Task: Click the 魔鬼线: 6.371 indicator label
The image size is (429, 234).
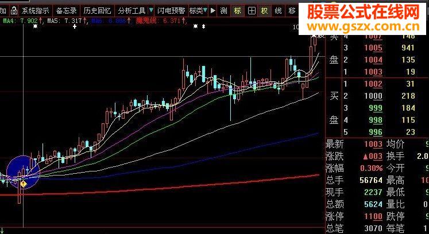Action: [x=162, y=21]
